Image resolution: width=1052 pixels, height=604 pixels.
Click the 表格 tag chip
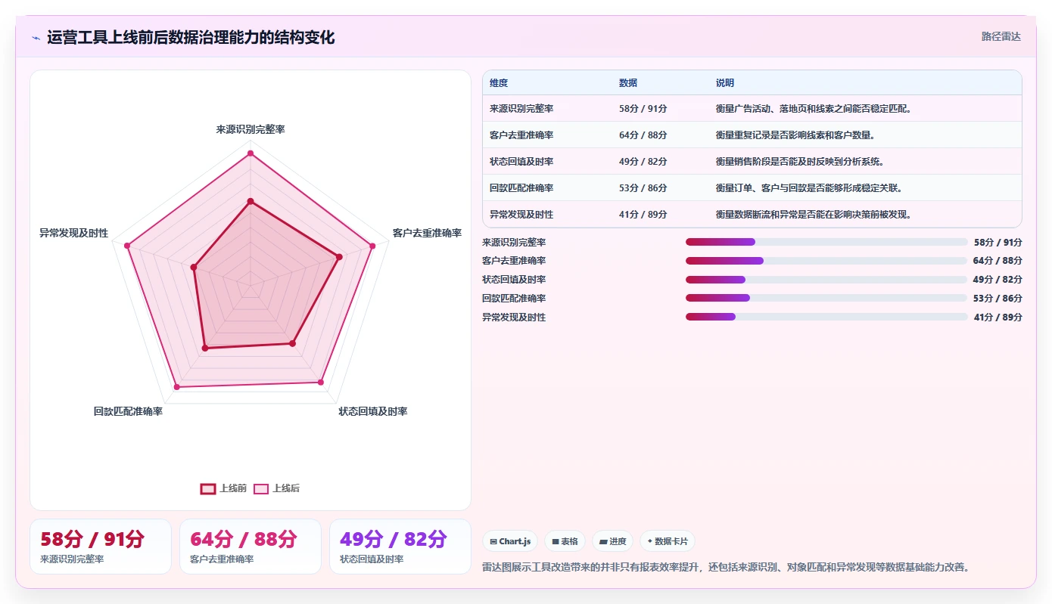(565, 541)
